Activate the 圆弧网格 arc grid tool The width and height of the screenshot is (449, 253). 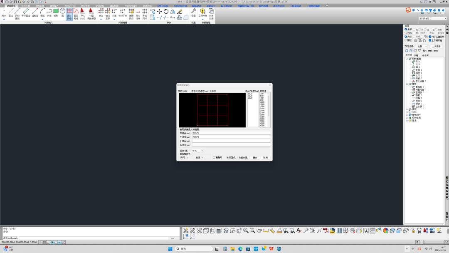click(76, 14)
